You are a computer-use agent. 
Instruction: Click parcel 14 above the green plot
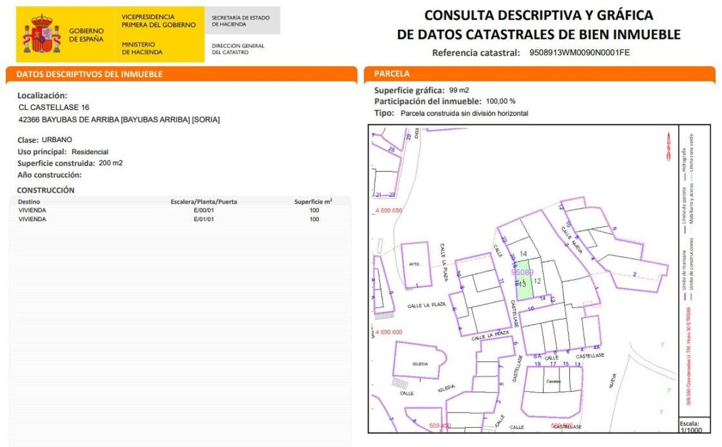pos(523,254)
